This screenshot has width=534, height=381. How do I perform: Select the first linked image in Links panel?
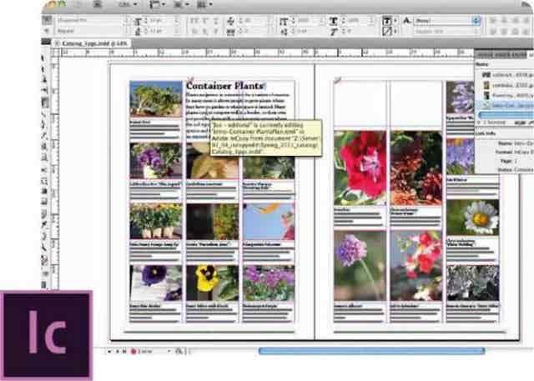click(504, 73)
